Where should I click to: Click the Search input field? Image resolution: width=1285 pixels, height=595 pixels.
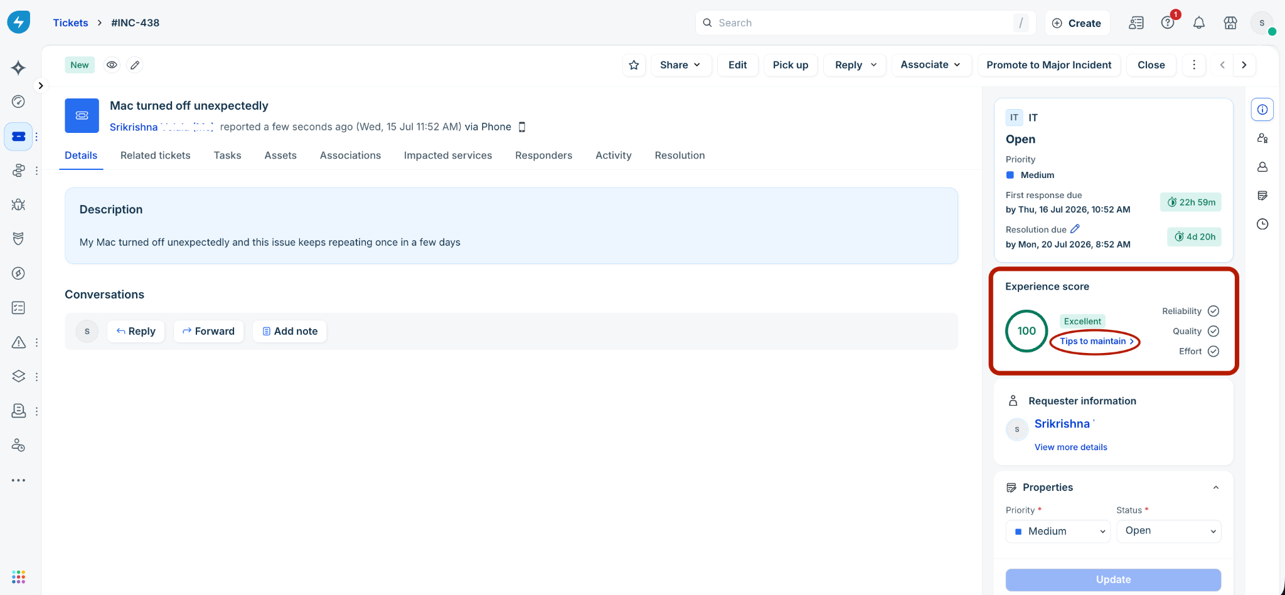click(865, 23)
